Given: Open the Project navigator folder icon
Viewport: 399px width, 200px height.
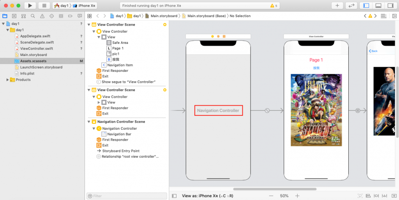Looking at the screenshot, I should 5,16.
